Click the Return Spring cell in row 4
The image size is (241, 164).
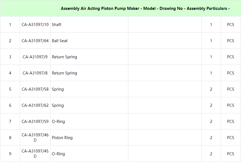tap(89, 73)
